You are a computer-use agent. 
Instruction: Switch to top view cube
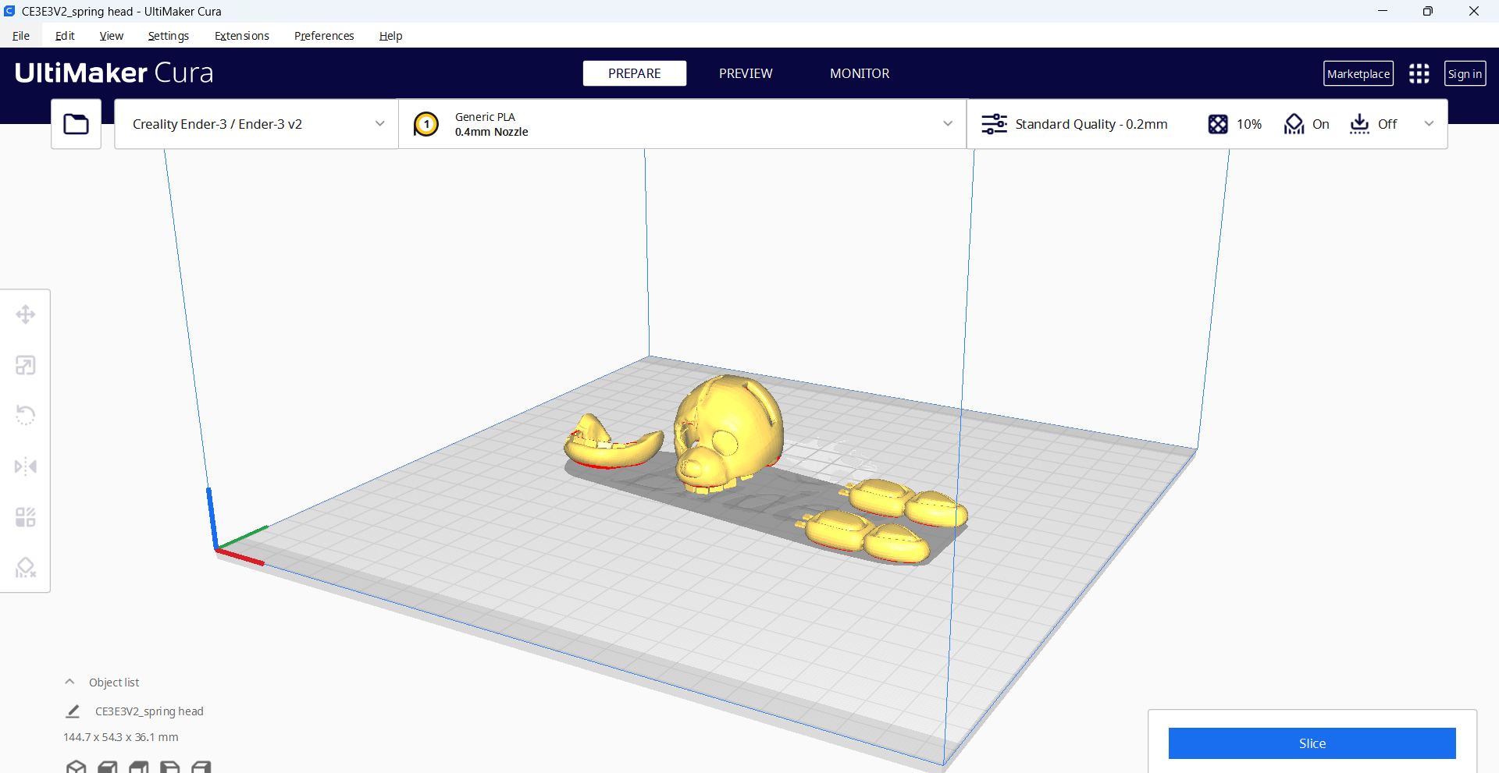pyautogui.click(x=139, y=768)
